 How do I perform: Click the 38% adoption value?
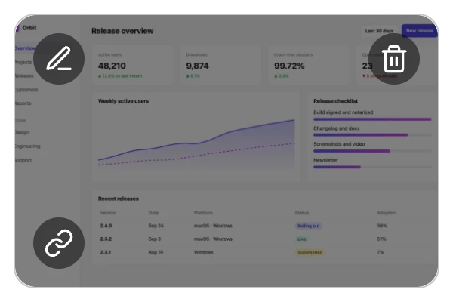(x=382, y=226)
